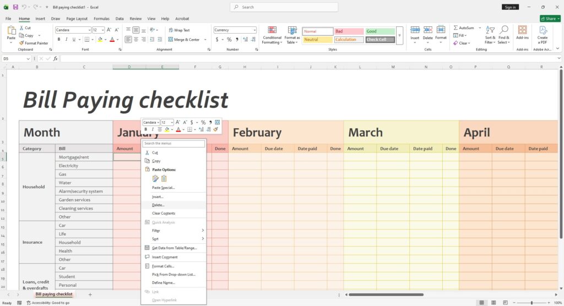Click the Find & Select magnifier icon
Image resolution: width=564 pixels, height=306 pixels.
point(503,30)
